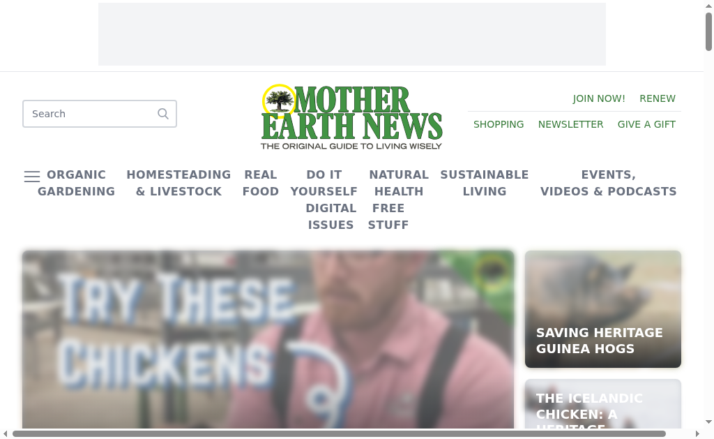The width and height of the screenshot is (714, 439).
Task: Open the hamburger menu icon
Action: tap(32, 177)
